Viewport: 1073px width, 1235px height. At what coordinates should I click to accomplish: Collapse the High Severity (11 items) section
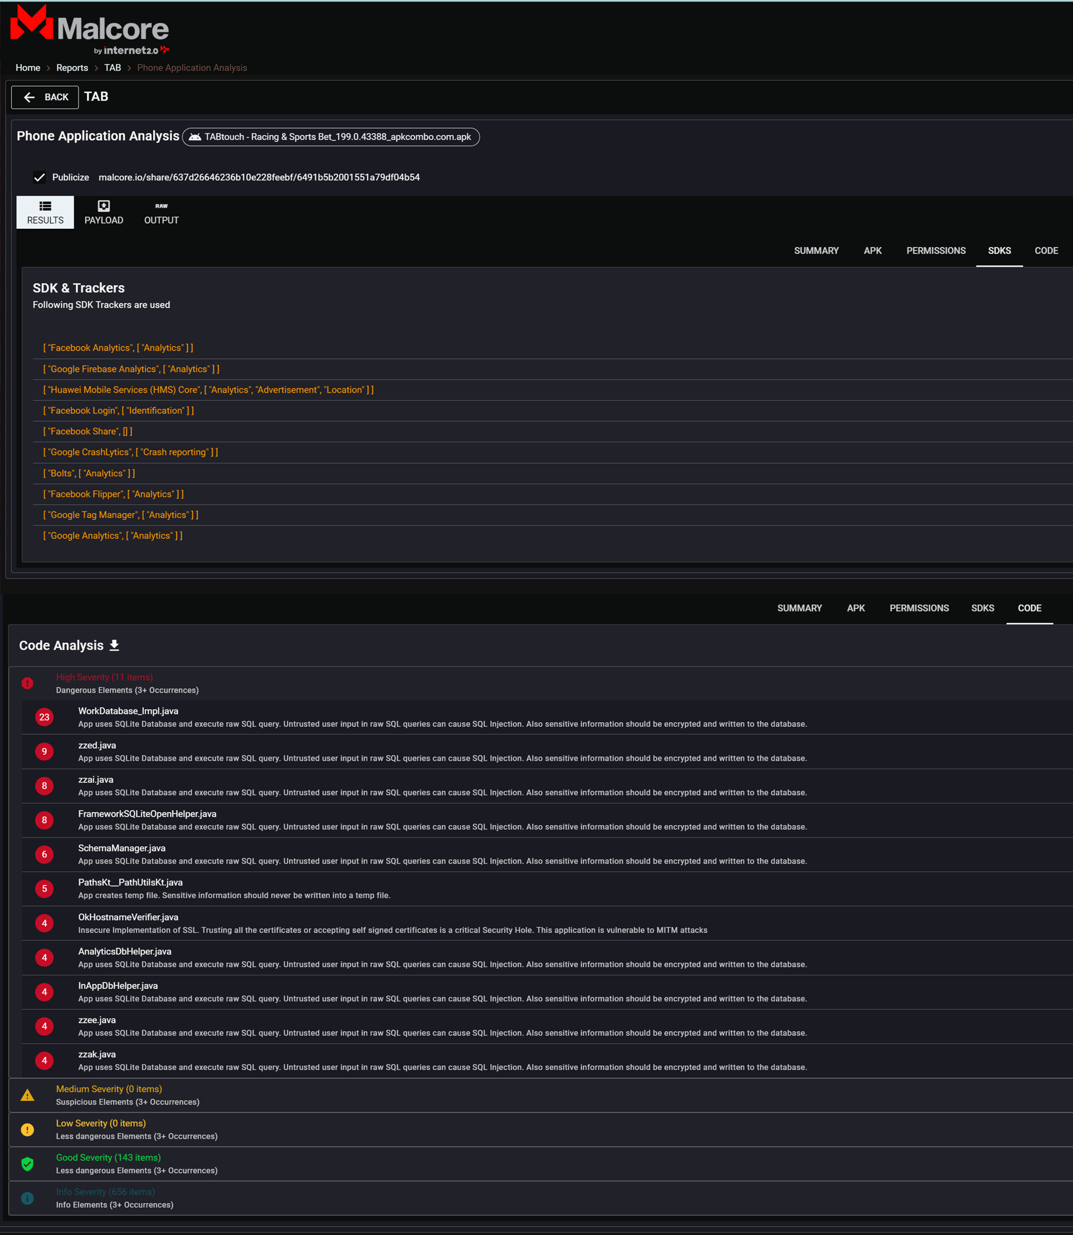(x=541, y=683)
